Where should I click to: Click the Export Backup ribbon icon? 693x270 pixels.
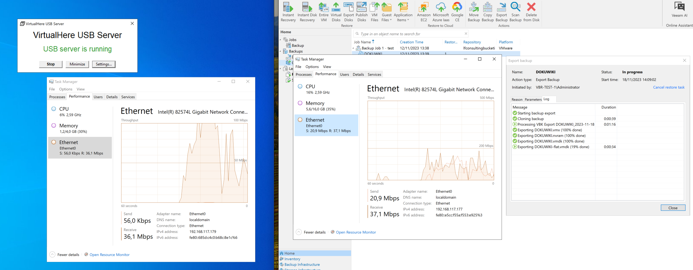click(502, 12)
